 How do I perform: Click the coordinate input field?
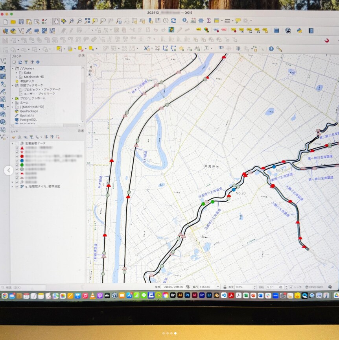pyautogui.click(x=173, y=287)
